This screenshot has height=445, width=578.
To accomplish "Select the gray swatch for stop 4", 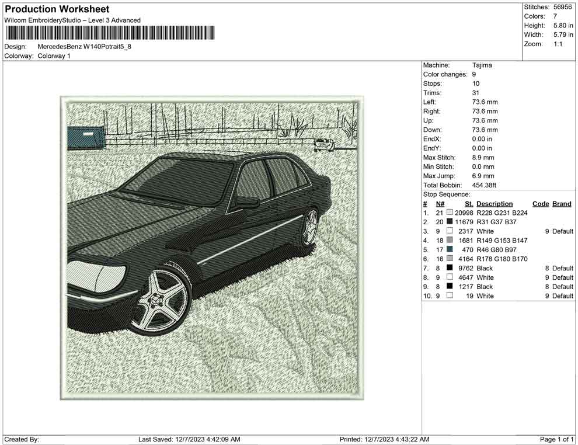I will point(450,240).
